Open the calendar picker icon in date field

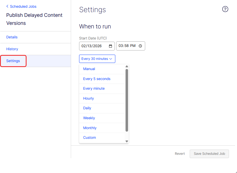click(111, 46)
